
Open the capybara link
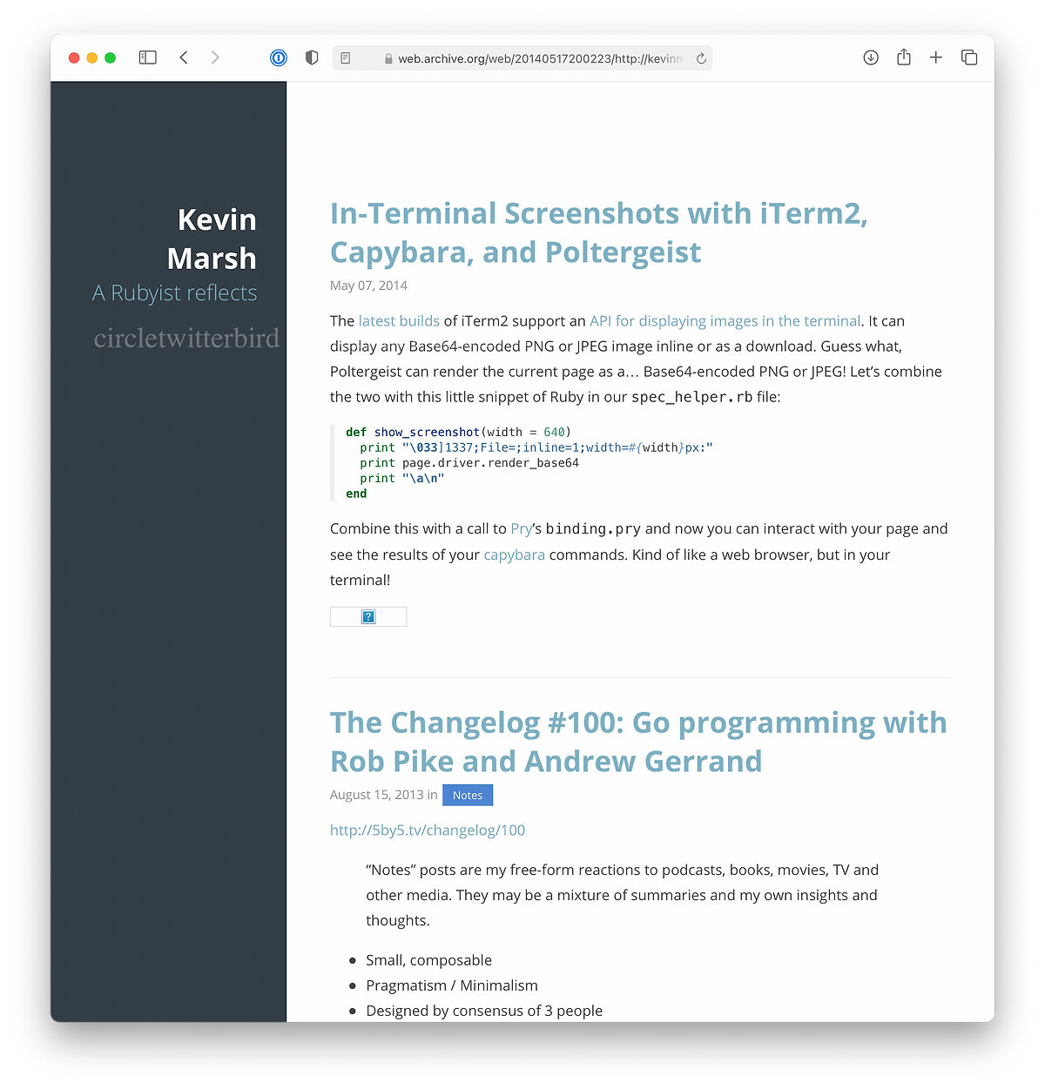point(514,555)
